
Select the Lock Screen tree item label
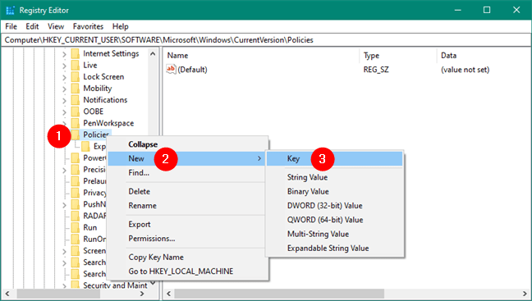[103, 76]
